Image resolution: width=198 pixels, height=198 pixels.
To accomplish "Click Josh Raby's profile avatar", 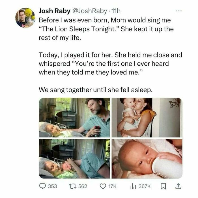I will coord(25,18).
